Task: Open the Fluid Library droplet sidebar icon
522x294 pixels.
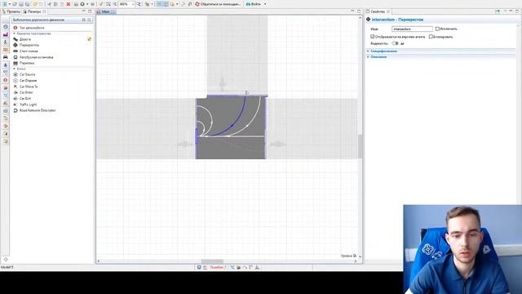Action: click(x=6, y=65)
